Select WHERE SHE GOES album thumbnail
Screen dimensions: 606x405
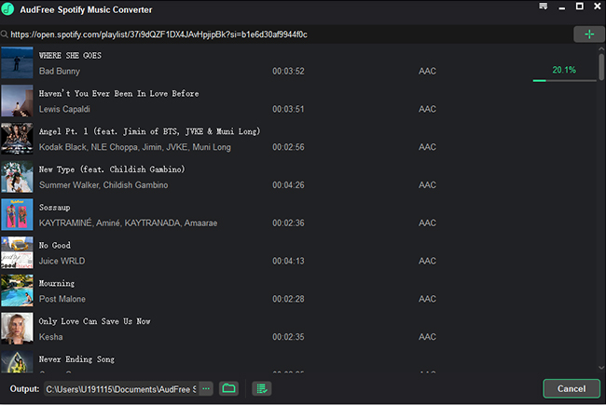point(17,63)
